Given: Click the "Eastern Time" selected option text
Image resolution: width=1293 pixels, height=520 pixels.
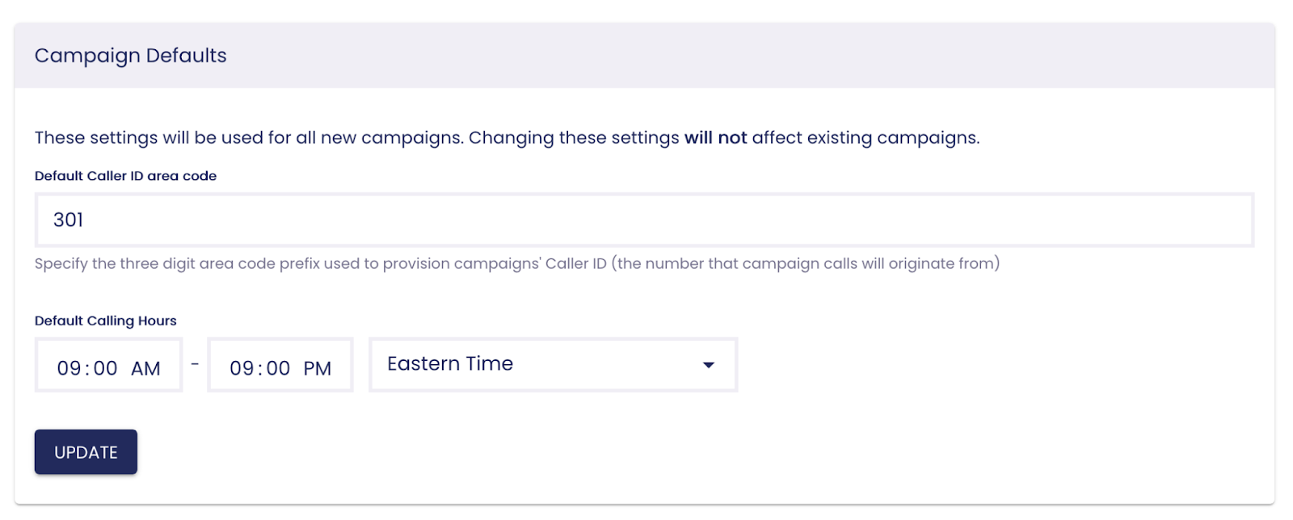Looking at the screenshot, I should (x=450, y=364).
